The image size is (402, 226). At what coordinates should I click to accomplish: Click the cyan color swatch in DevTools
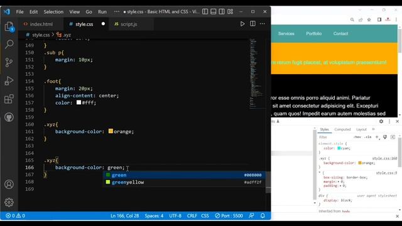339,148
